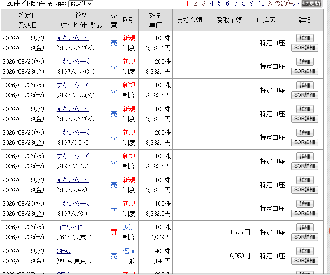Select the 数量 単価 column header
This screenshot has height=275, width=330.
156,20
